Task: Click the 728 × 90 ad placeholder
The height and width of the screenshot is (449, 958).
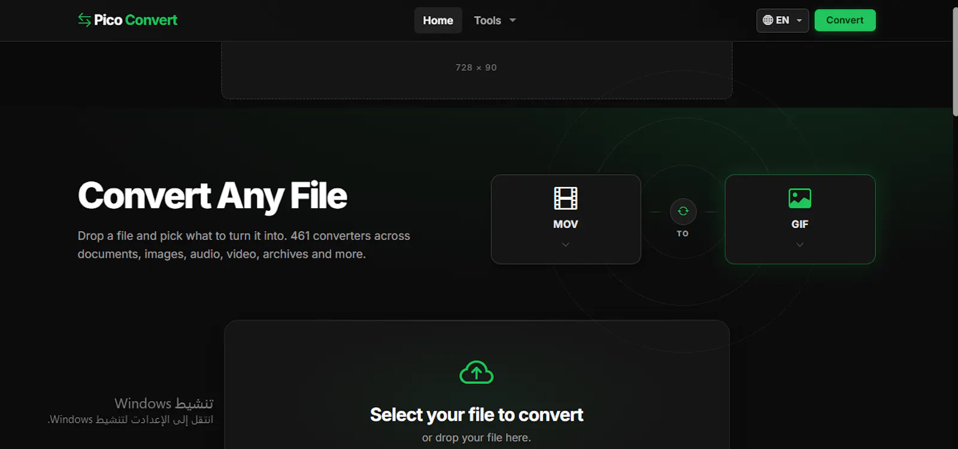Action: [x=477, y=70]
